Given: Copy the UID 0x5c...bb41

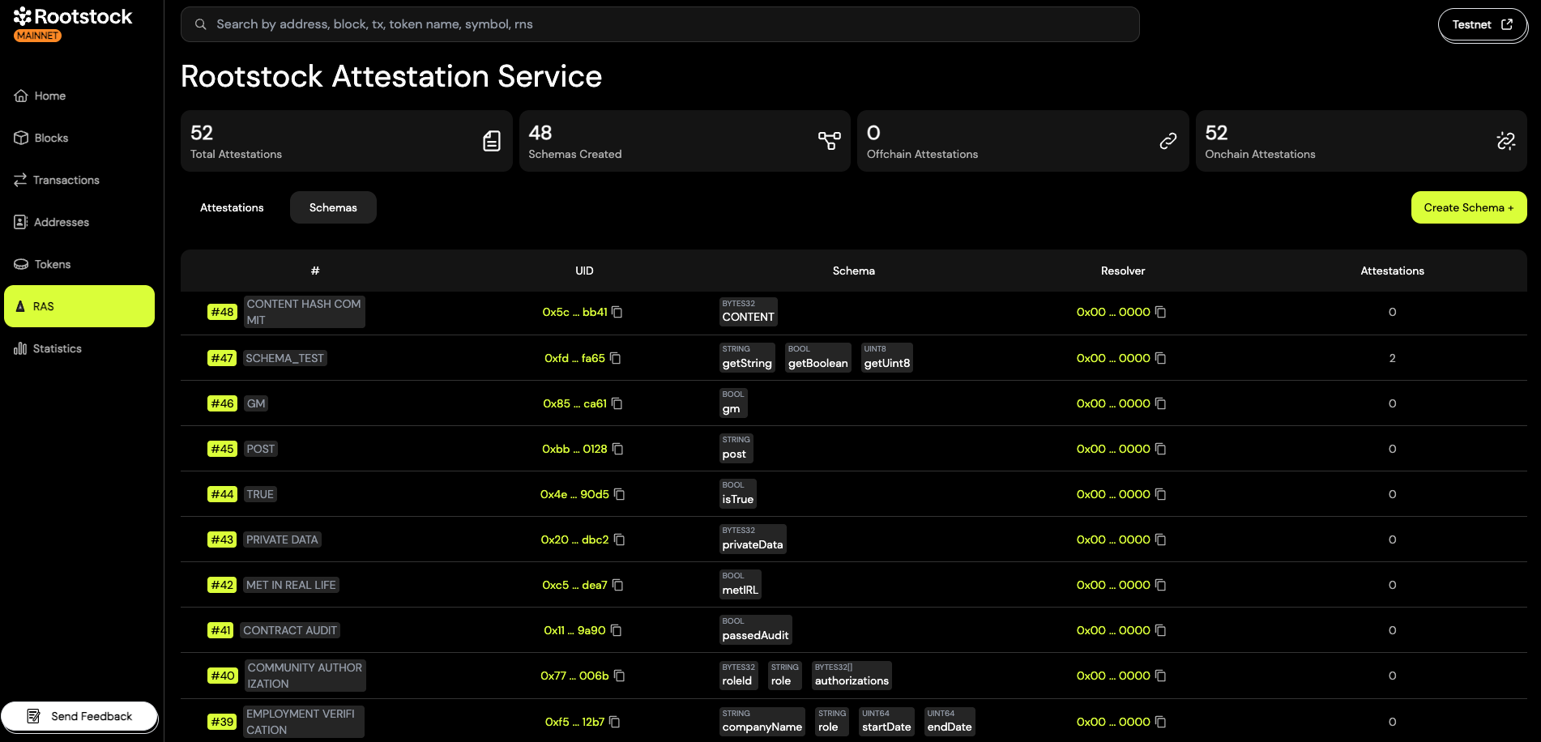Looking at the screenshot, I should (617, 313).
